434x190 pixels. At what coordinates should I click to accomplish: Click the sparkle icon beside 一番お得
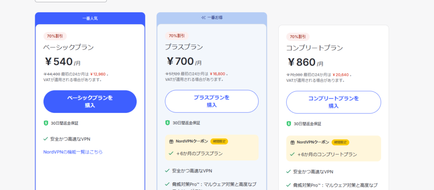pyautogui.click(x=203, y=18)
